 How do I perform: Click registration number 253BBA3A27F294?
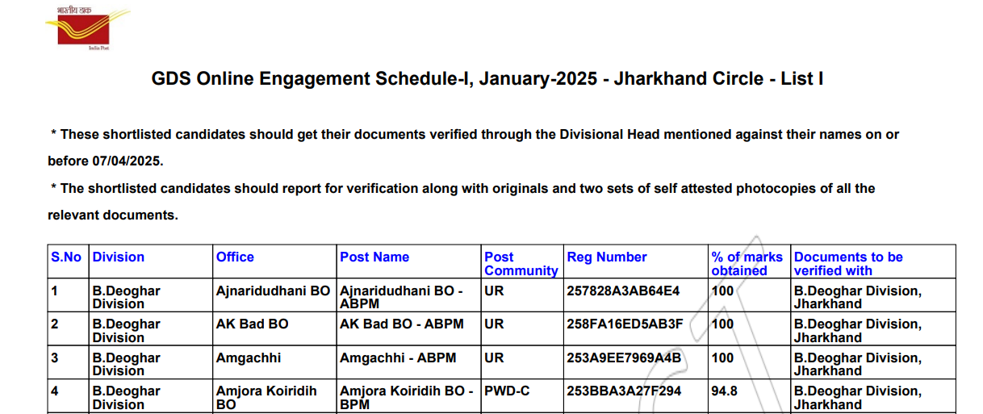[x=624, y=391]
